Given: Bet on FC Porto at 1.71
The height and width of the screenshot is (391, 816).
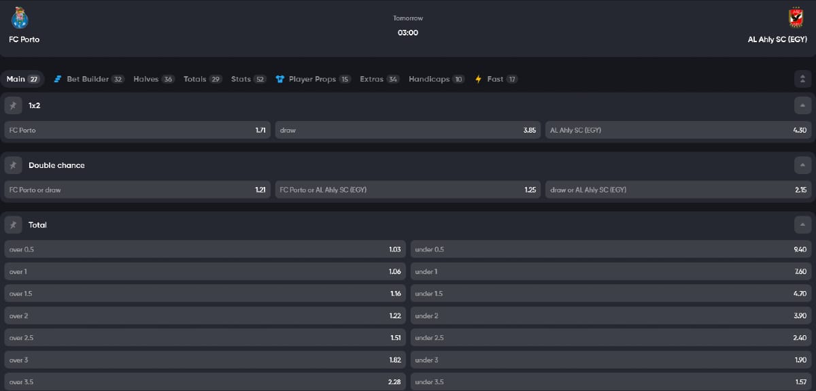Looking at the screenshot, I should [137, 130].
